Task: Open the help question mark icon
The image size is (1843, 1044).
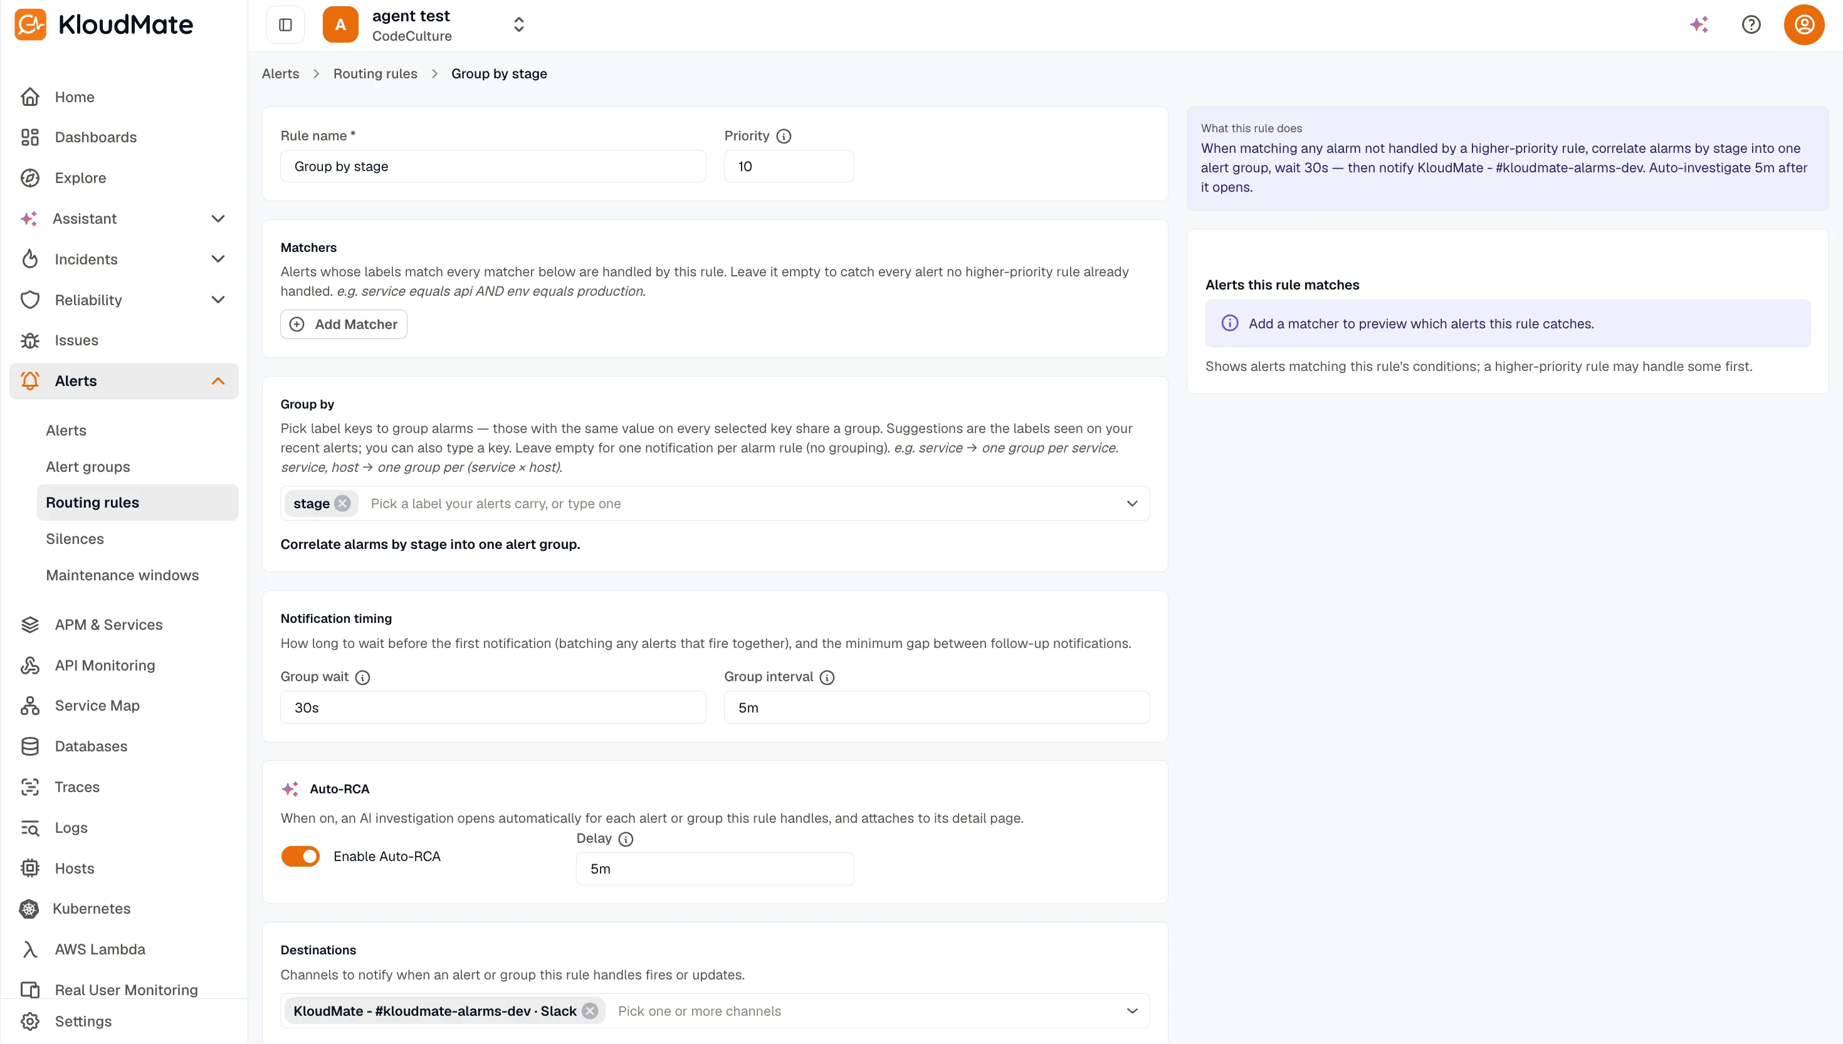Action: coord(1751,24)
